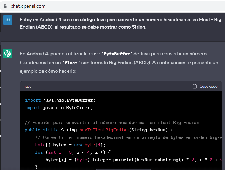Click the "java" language label
Image resolution: width=225 pixels, height=170 pixels.
28,87
